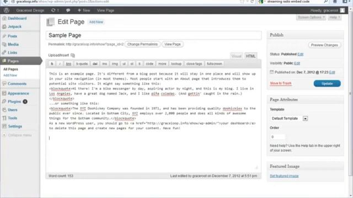Edit the Sample Page title field
353x198 pixels.
(153, 35)
